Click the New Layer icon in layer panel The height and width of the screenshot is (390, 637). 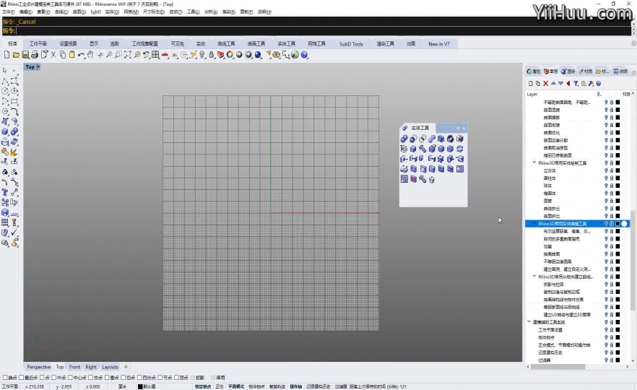coord(531,83)
